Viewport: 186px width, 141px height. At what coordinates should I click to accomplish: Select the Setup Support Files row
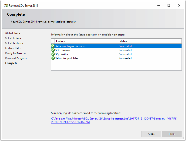pos(116,58)
